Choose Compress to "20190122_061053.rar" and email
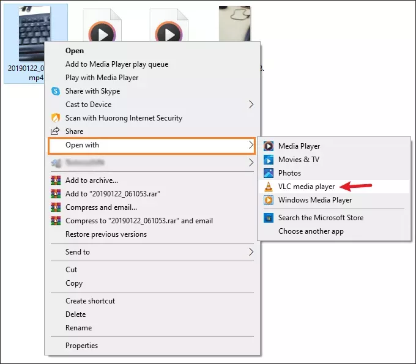This screenshot has width=416, height=364. pyautogui.click(x=152, y=221)
